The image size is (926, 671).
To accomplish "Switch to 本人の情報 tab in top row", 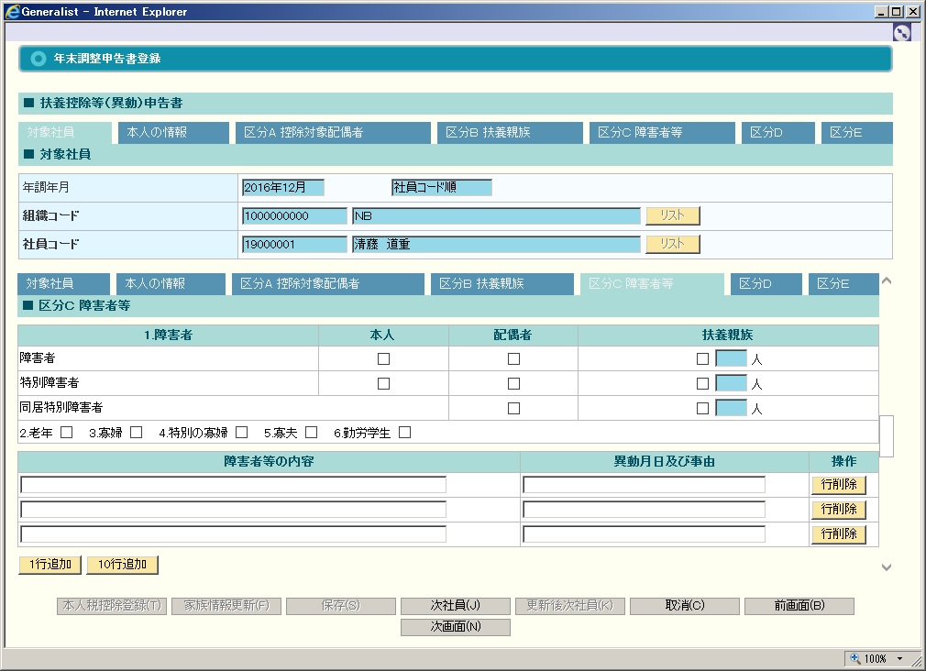I will tap(173, 133).
